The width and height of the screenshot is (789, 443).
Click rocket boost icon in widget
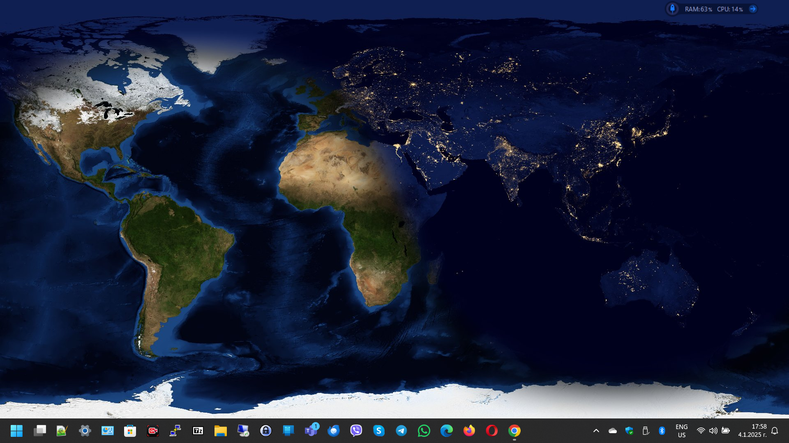coord(672,9)
